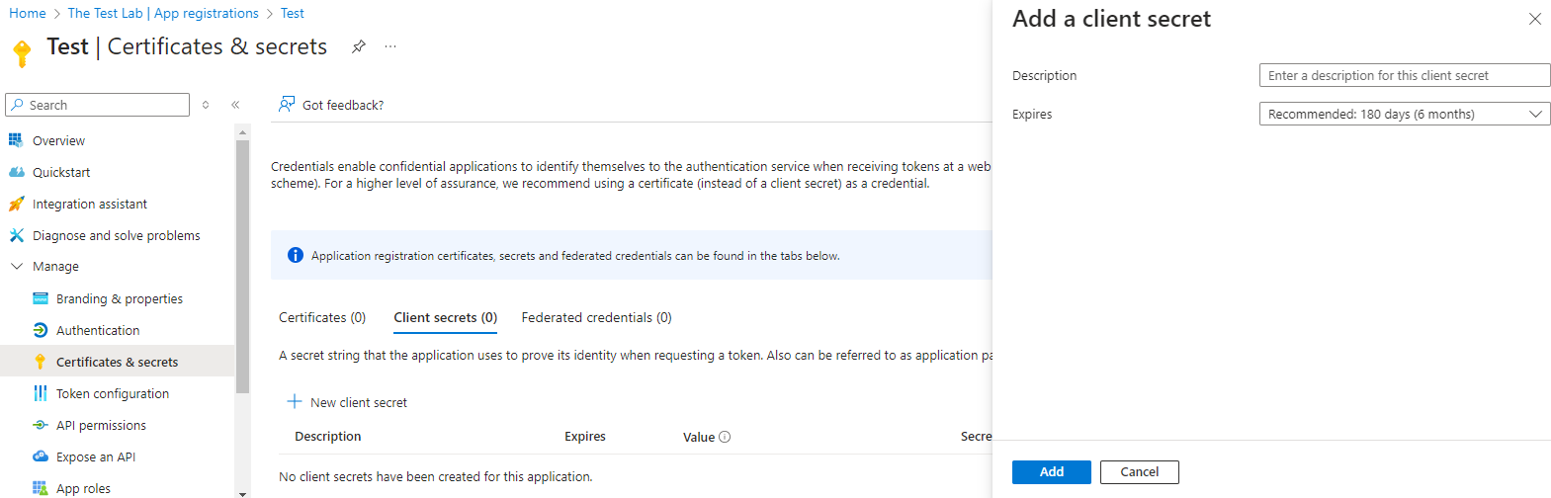1551x498 pixels.
Task: Cancel adding the client secret
Action: click(x=1139, y=472)
